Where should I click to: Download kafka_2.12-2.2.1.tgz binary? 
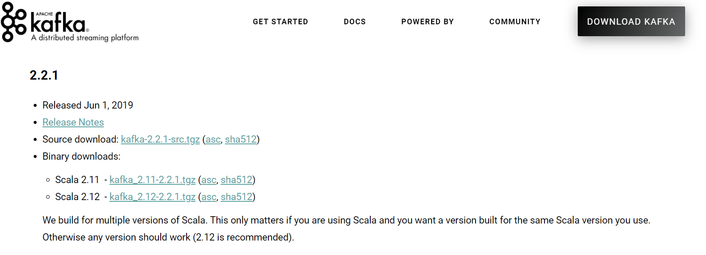(153, 197)
